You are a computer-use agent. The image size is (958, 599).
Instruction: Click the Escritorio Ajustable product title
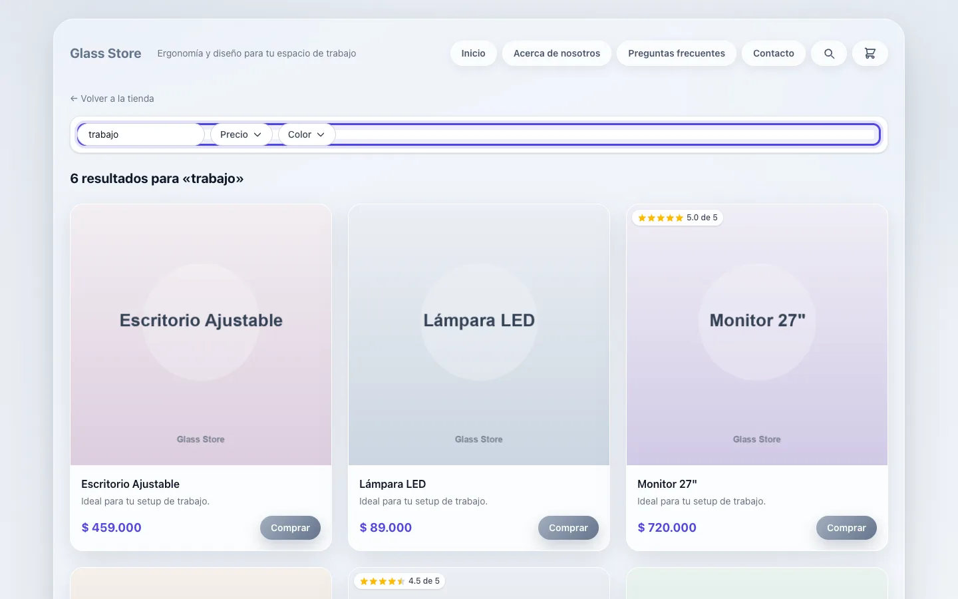tap(130, 484)
